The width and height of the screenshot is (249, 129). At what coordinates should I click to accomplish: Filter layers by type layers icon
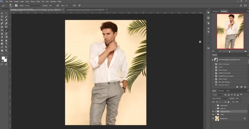(x=232, y=95)
